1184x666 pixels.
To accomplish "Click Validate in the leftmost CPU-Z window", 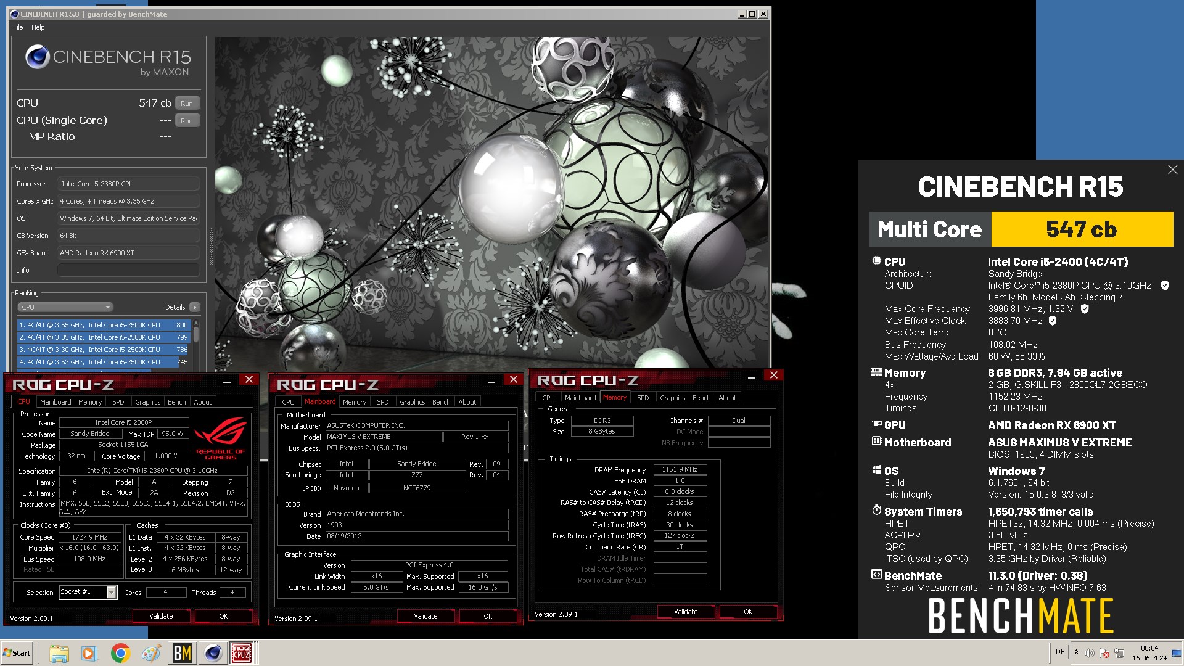I will click(161, 616).
